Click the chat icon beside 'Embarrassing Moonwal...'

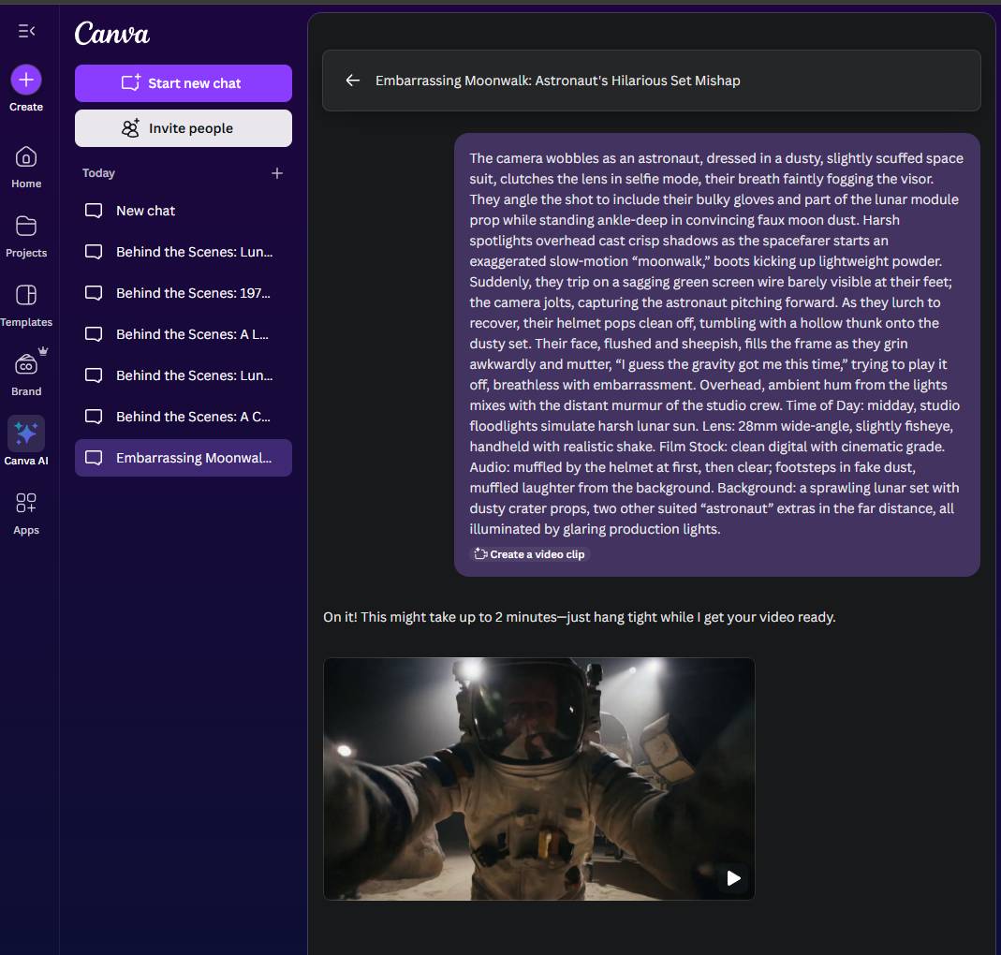click(x=94, y=458)
